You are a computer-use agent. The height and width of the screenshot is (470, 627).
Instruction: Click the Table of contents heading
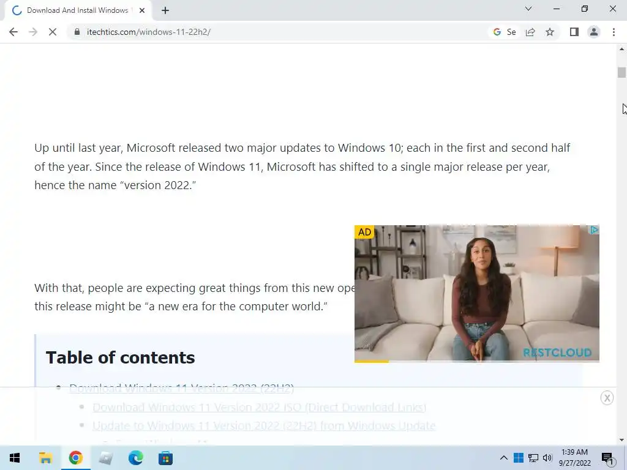click(121, 357)
